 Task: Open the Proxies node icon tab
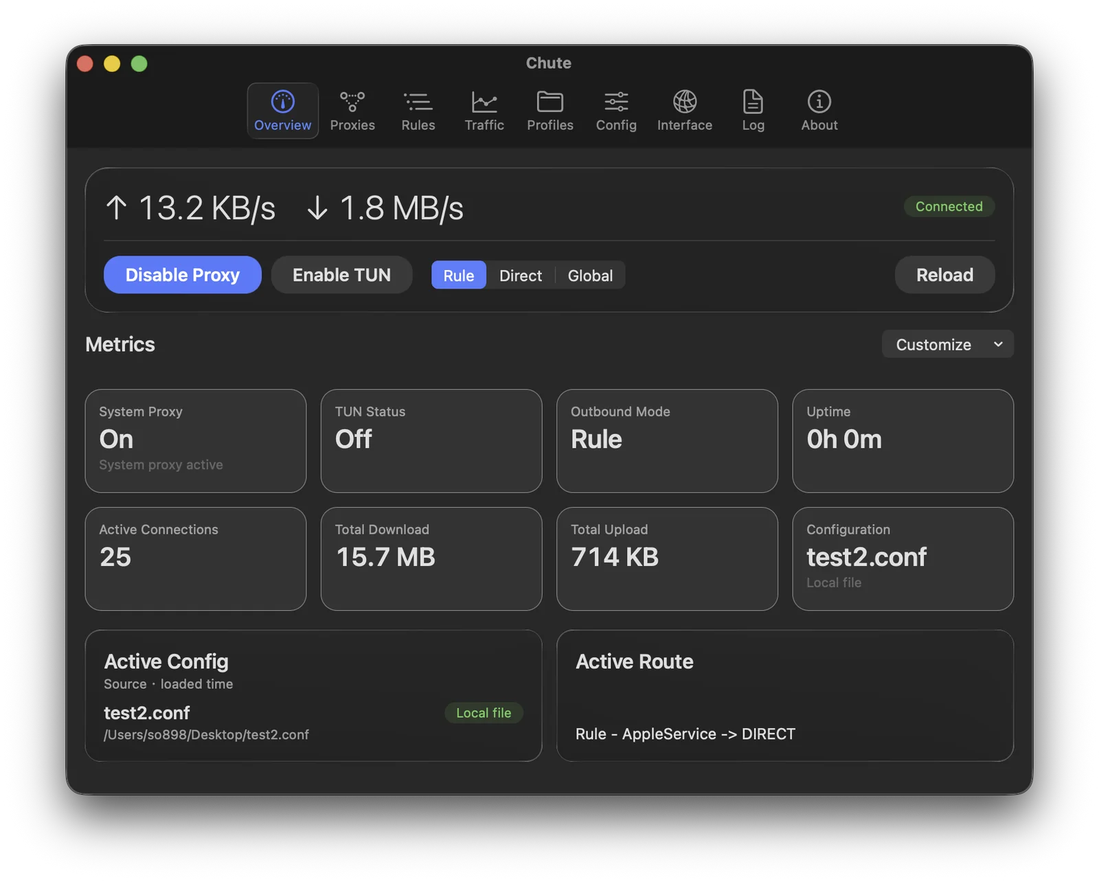352,111
